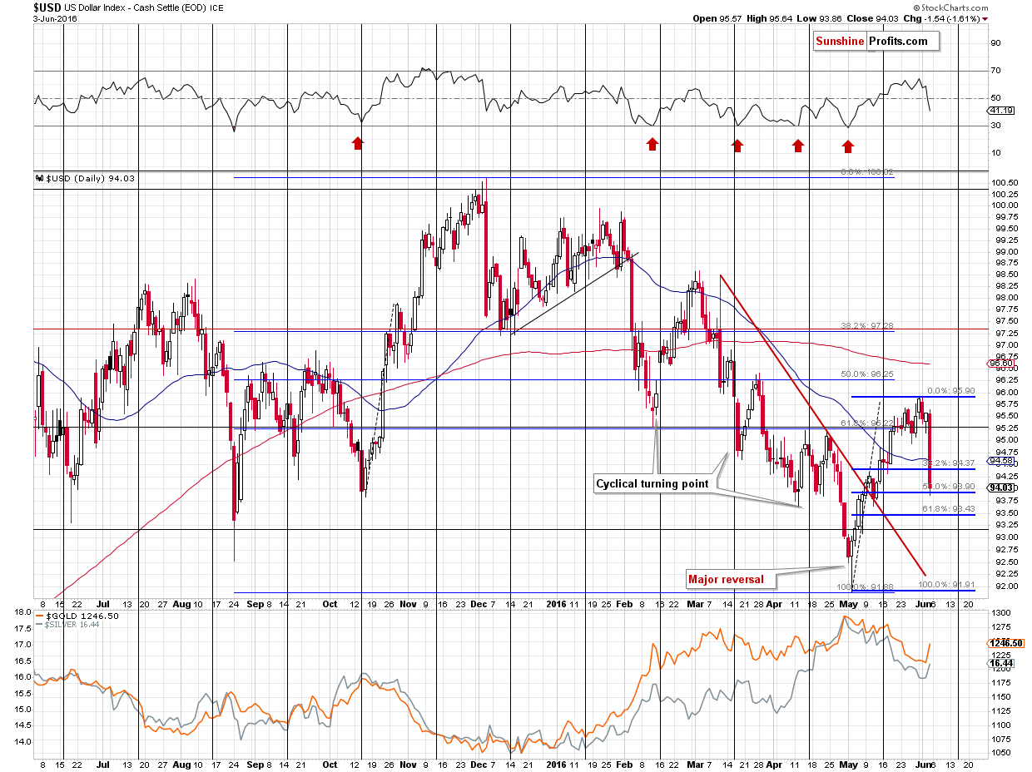Click the Low 93.86 value
The image size is (1032, 772).
point(820,18)
